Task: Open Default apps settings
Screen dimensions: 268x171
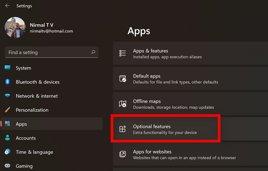Action: pos(190,78)
